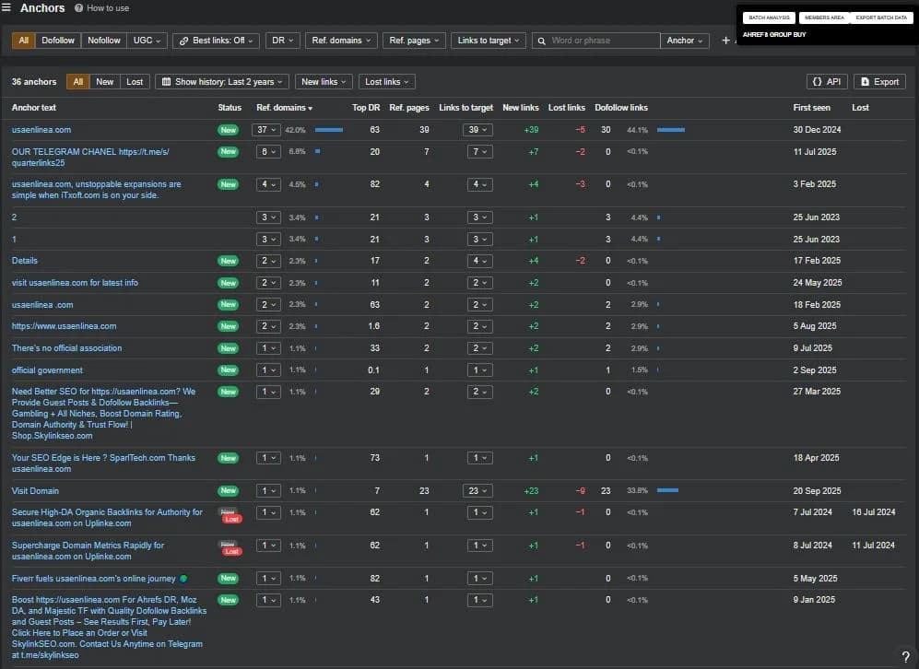Image resolution: width=919 pixels, height=669 pixels.
Task: Sort by Ref. domains column header
Action: [284, 108]
